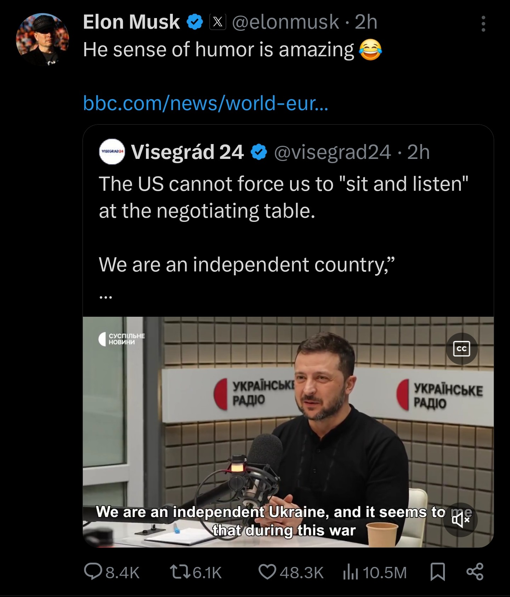Open Visegrád 24 profile avatar
Image resolution: width=510 pixels, height=597 pixels.
pos(112,151)
